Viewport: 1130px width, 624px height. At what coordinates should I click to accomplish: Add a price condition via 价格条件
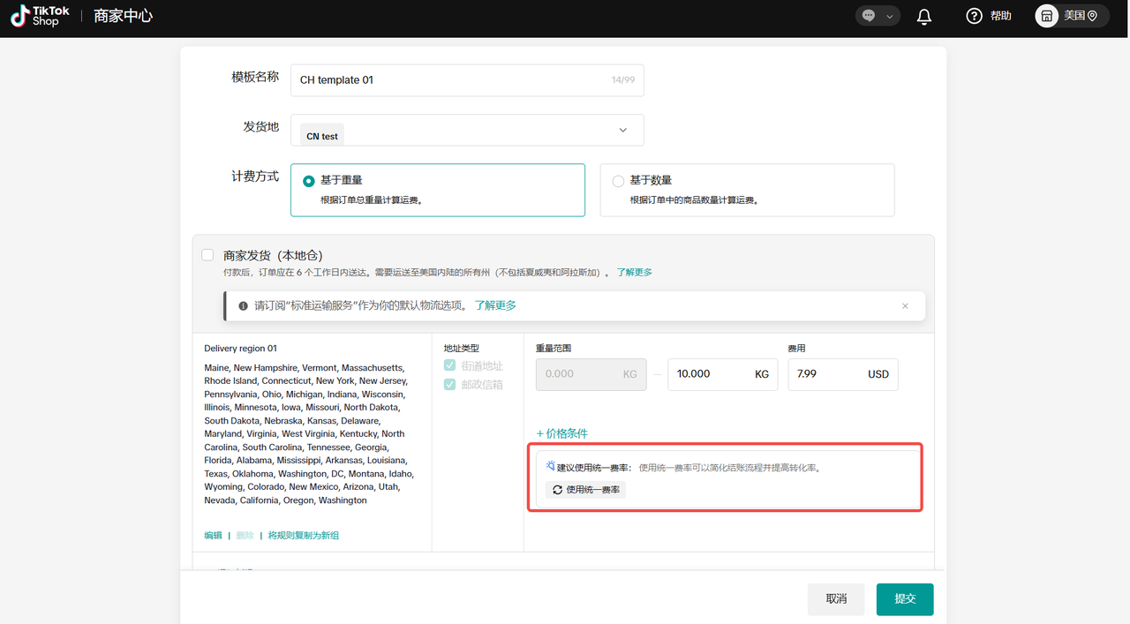point(562,433)
